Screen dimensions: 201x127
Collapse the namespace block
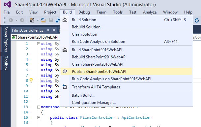click(39, 107)
